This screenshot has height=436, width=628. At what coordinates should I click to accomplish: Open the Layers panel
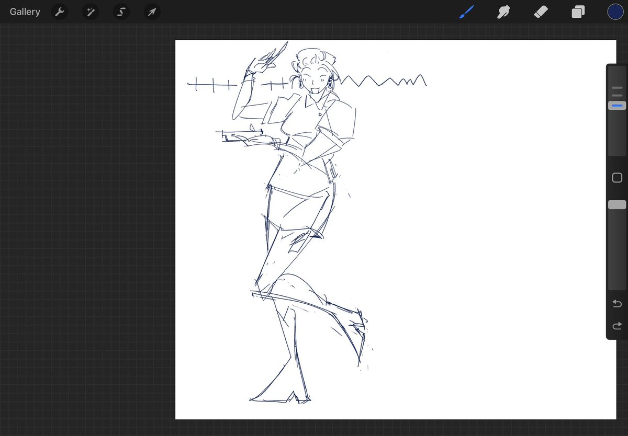[578, 12]
